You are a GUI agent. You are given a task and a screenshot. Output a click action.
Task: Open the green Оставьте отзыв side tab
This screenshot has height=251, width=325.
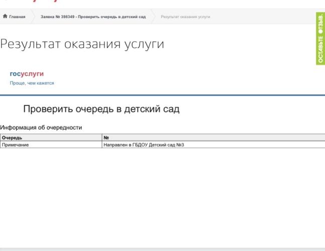tap(320, 39)
